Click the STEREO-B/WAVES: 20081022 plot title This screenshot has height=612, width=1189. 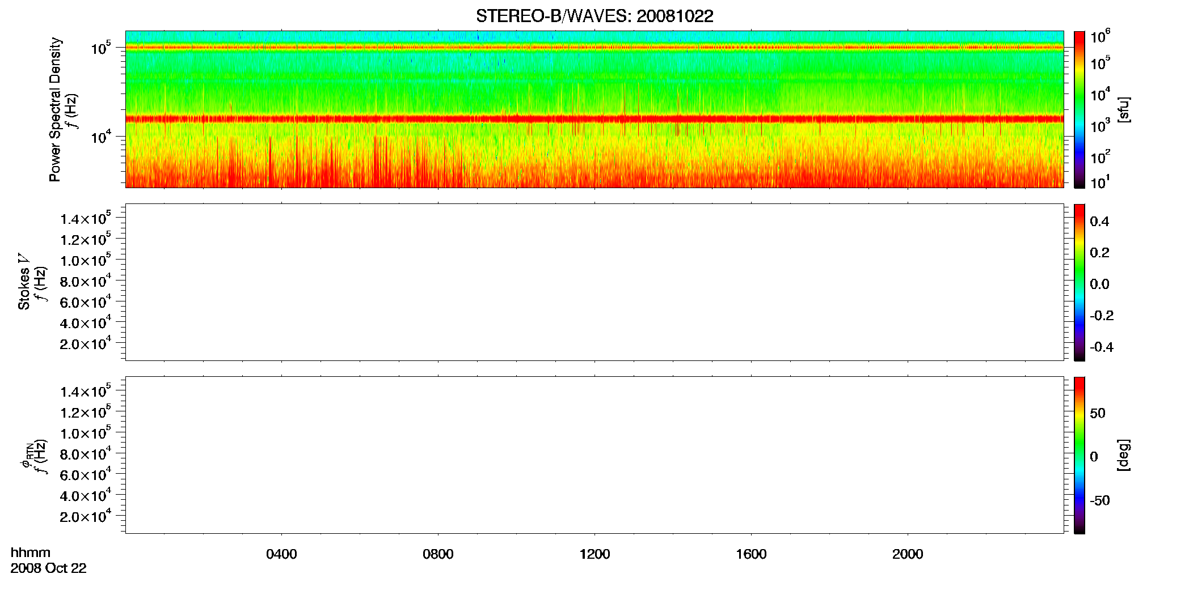[594, 16]
